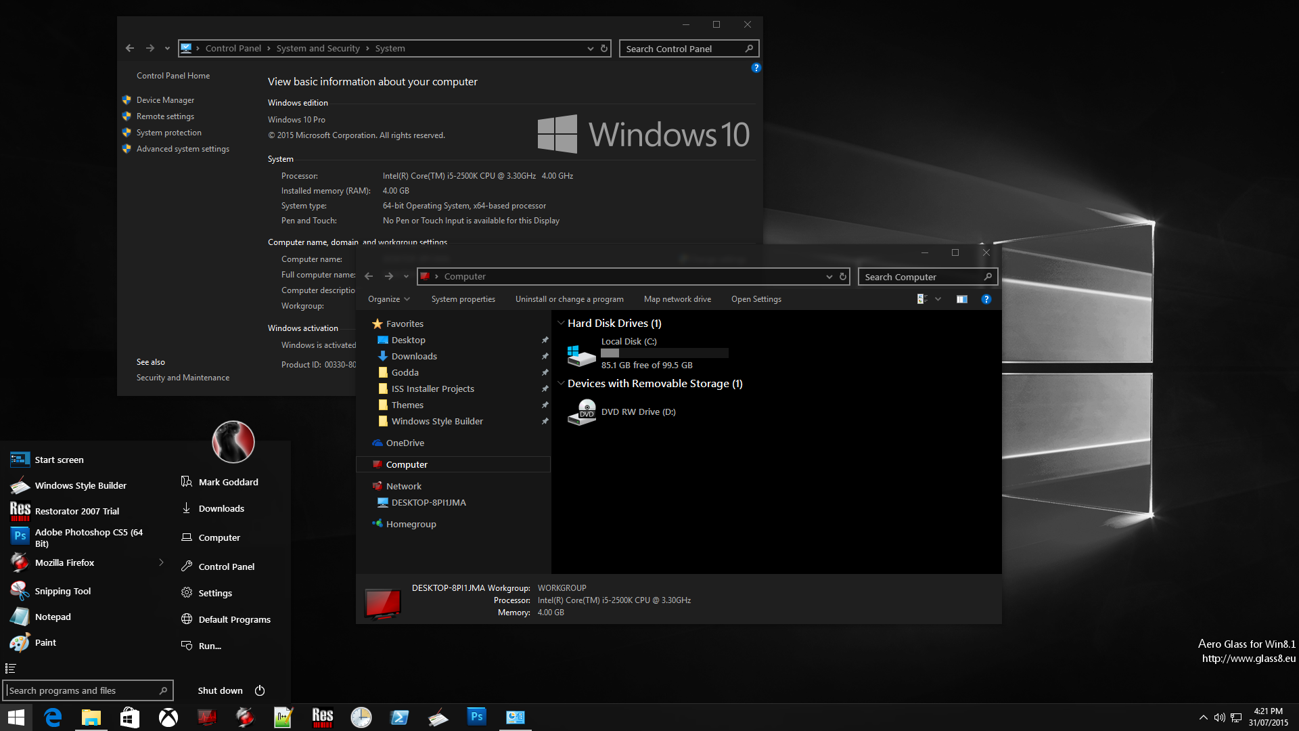Click Organize dropdown in File Explorer
The width and height of the screenshot is (1299, 731).
(388, 298)
